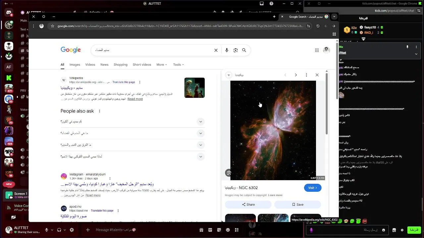424x238 pixels.
Task: Clear the Google search box text
Action: tap(216, 50)
